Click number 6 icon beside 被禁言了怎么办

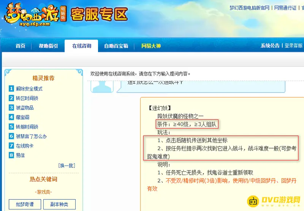click(11, 136)
